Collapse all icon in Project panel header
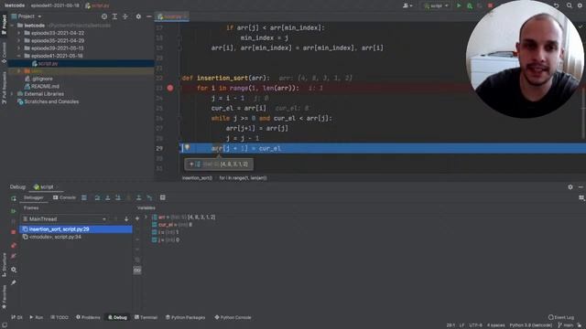586x329 pixels. point(125,16)
